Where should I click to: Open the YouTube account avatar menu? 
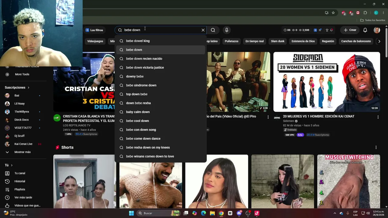point(377,30)
